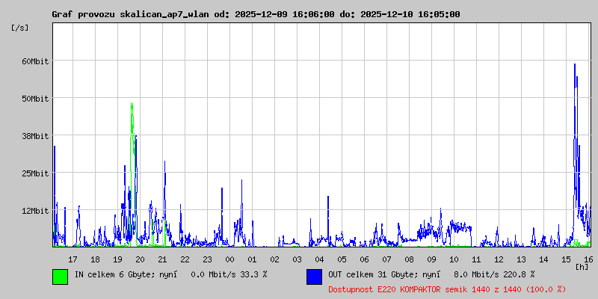
Task: Click the red 'Dostupnost E220 KOMPAKTOR' availability text
Action: (x=447, y=289)
